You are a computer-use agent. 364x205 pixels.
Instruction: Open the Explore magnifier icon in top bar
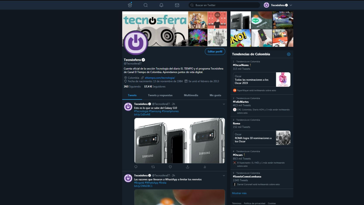(146, 5)
